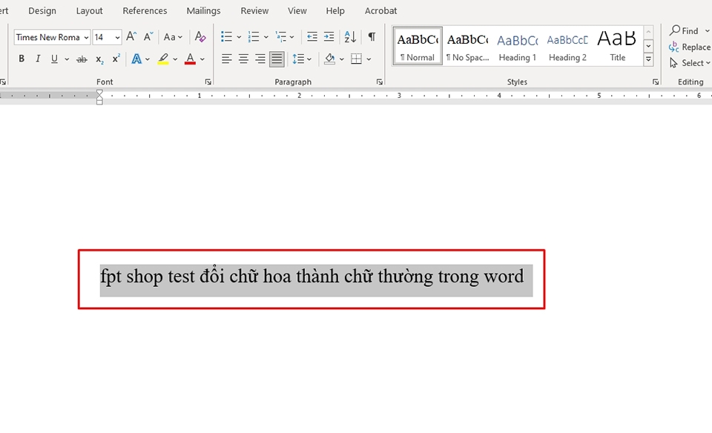Apply Normal style
This screenshot has width=712, height=433.
click(418, 46)
